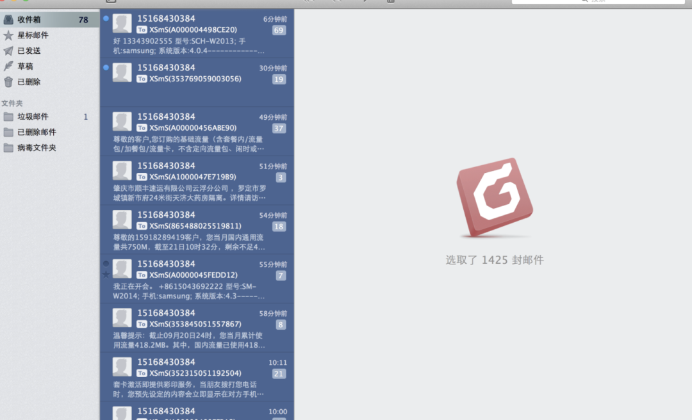Screen dimensions: 692x420
Task: Open the 草稿 drafts folder
Action: point(49,66)
